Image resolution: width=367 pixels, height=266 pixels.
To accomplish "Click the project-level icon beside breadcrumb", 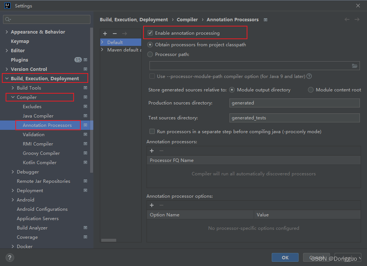I will (x=265, y=20).
